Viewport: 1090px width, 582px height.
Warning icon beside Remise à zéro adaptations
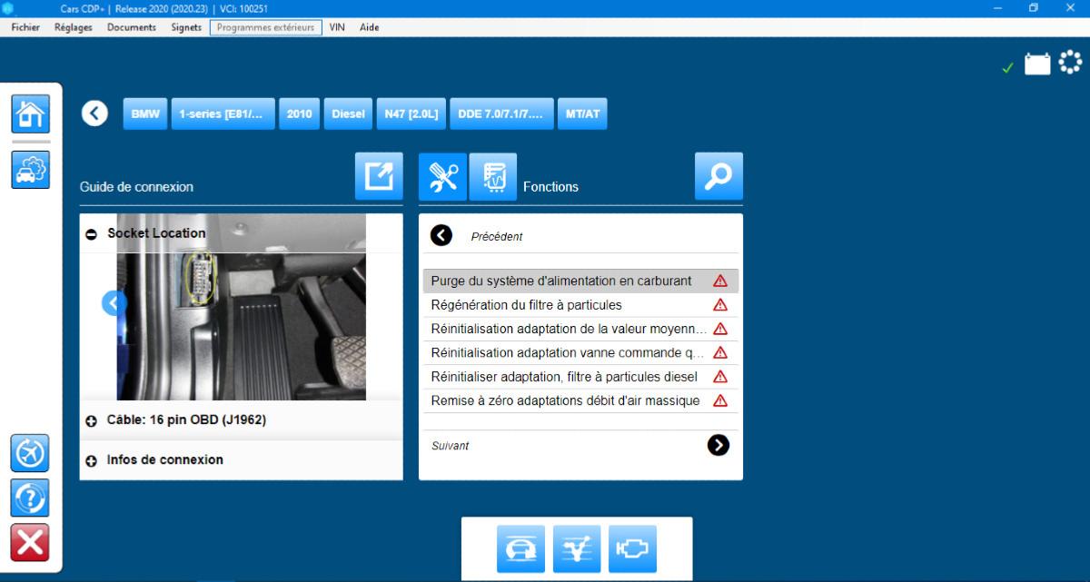(x=720, y=400)
